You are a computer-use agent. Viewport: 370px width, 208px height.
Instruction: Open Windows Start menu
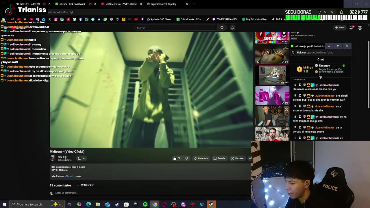point(4,205)
